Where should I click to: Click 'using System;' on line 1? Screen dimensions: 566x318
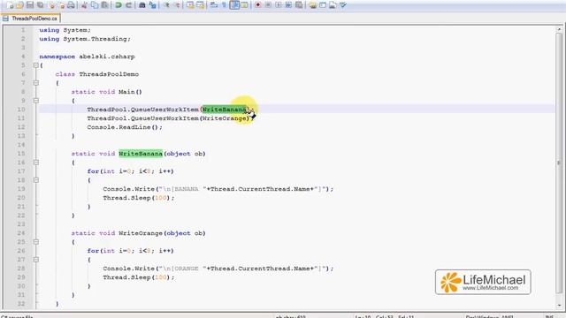point(65,30)
